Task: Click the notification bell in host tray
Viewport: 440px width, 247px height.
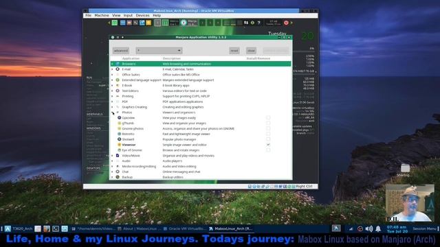Action: point(378,228)
